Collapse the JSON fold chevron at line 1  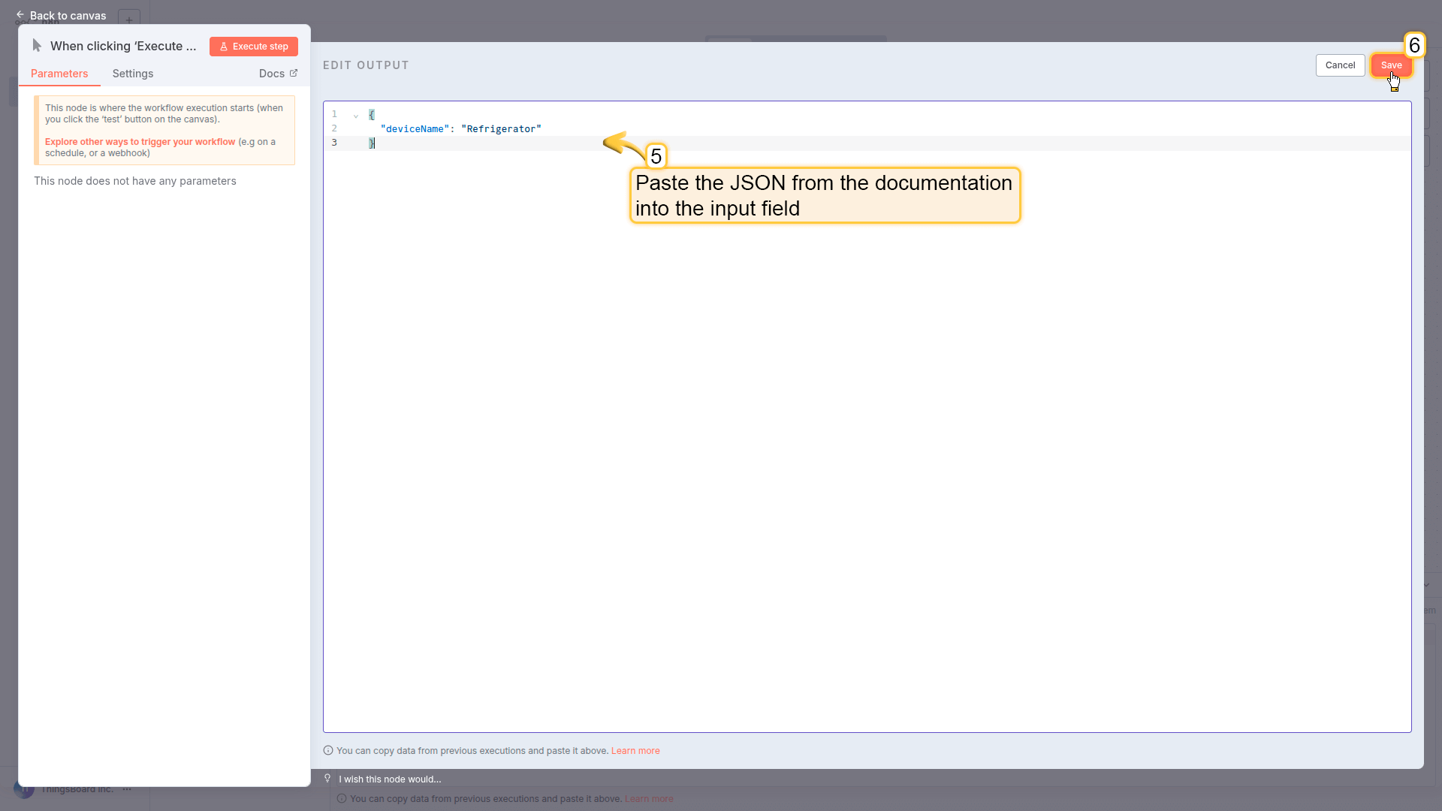[355, 116]
